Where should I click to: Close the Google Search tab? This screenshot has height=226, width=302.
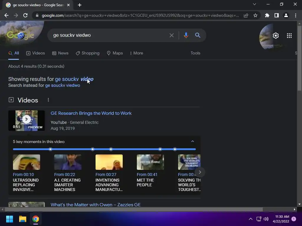[68, 5]
